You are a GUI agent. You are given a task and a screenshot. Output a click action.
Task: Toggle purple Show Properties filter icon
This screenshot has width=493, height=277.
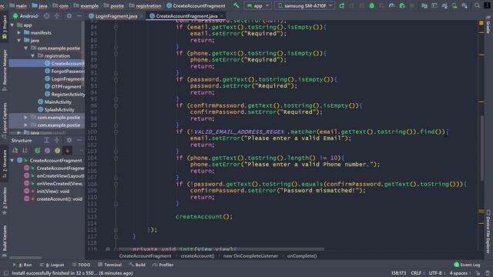47,151
